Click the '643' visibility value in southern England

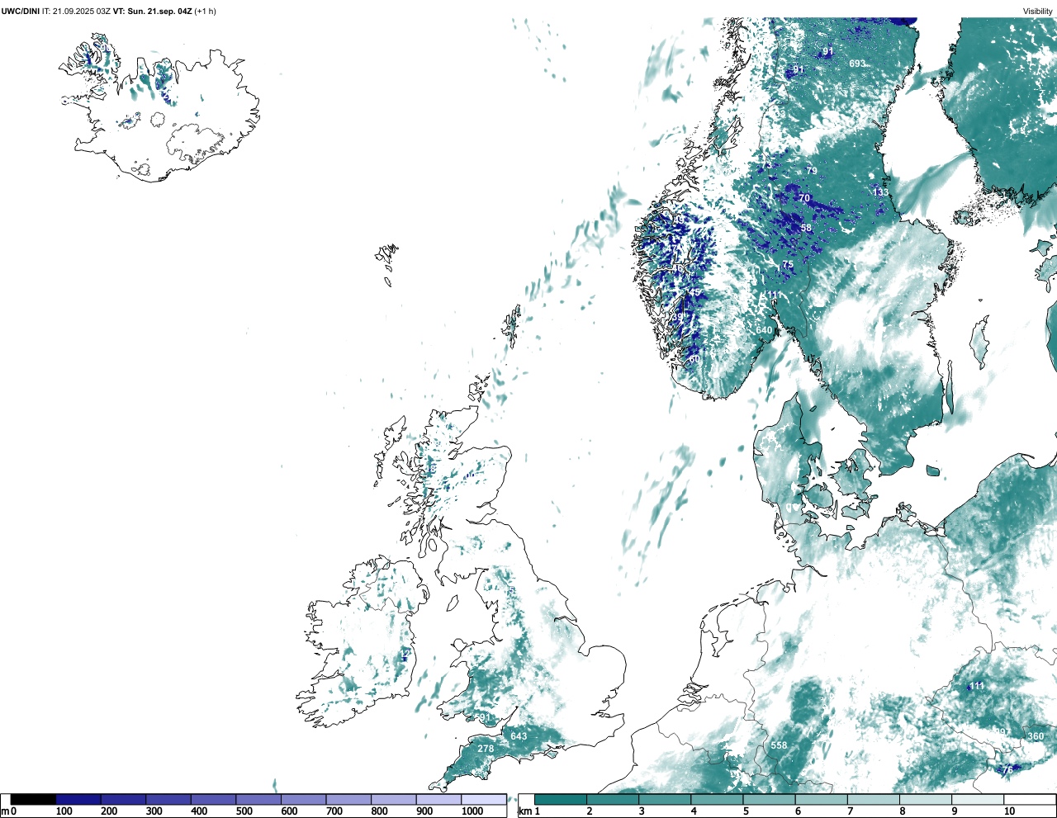pyautogui.click(x=519, y=736)
